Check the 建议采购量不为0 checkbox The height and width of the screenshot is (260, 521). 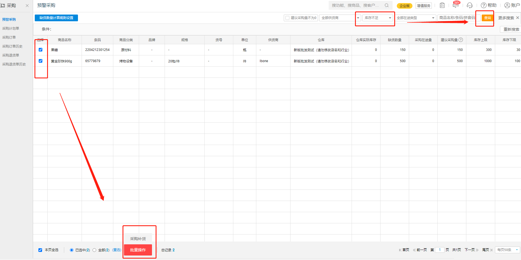pyautogui.click(x=287, y=18)
